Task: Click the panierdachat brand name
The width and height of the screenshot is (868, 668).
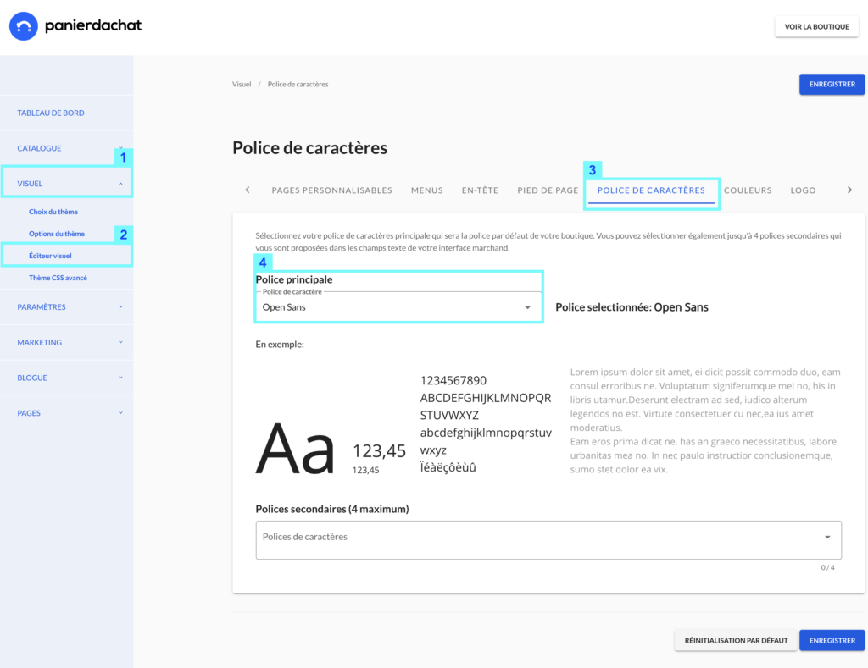Action: point(93,25)
